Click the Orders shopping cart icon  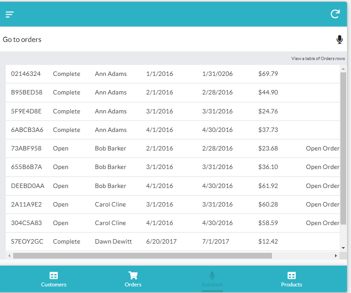pyautogui.click(x=133, y=275)
